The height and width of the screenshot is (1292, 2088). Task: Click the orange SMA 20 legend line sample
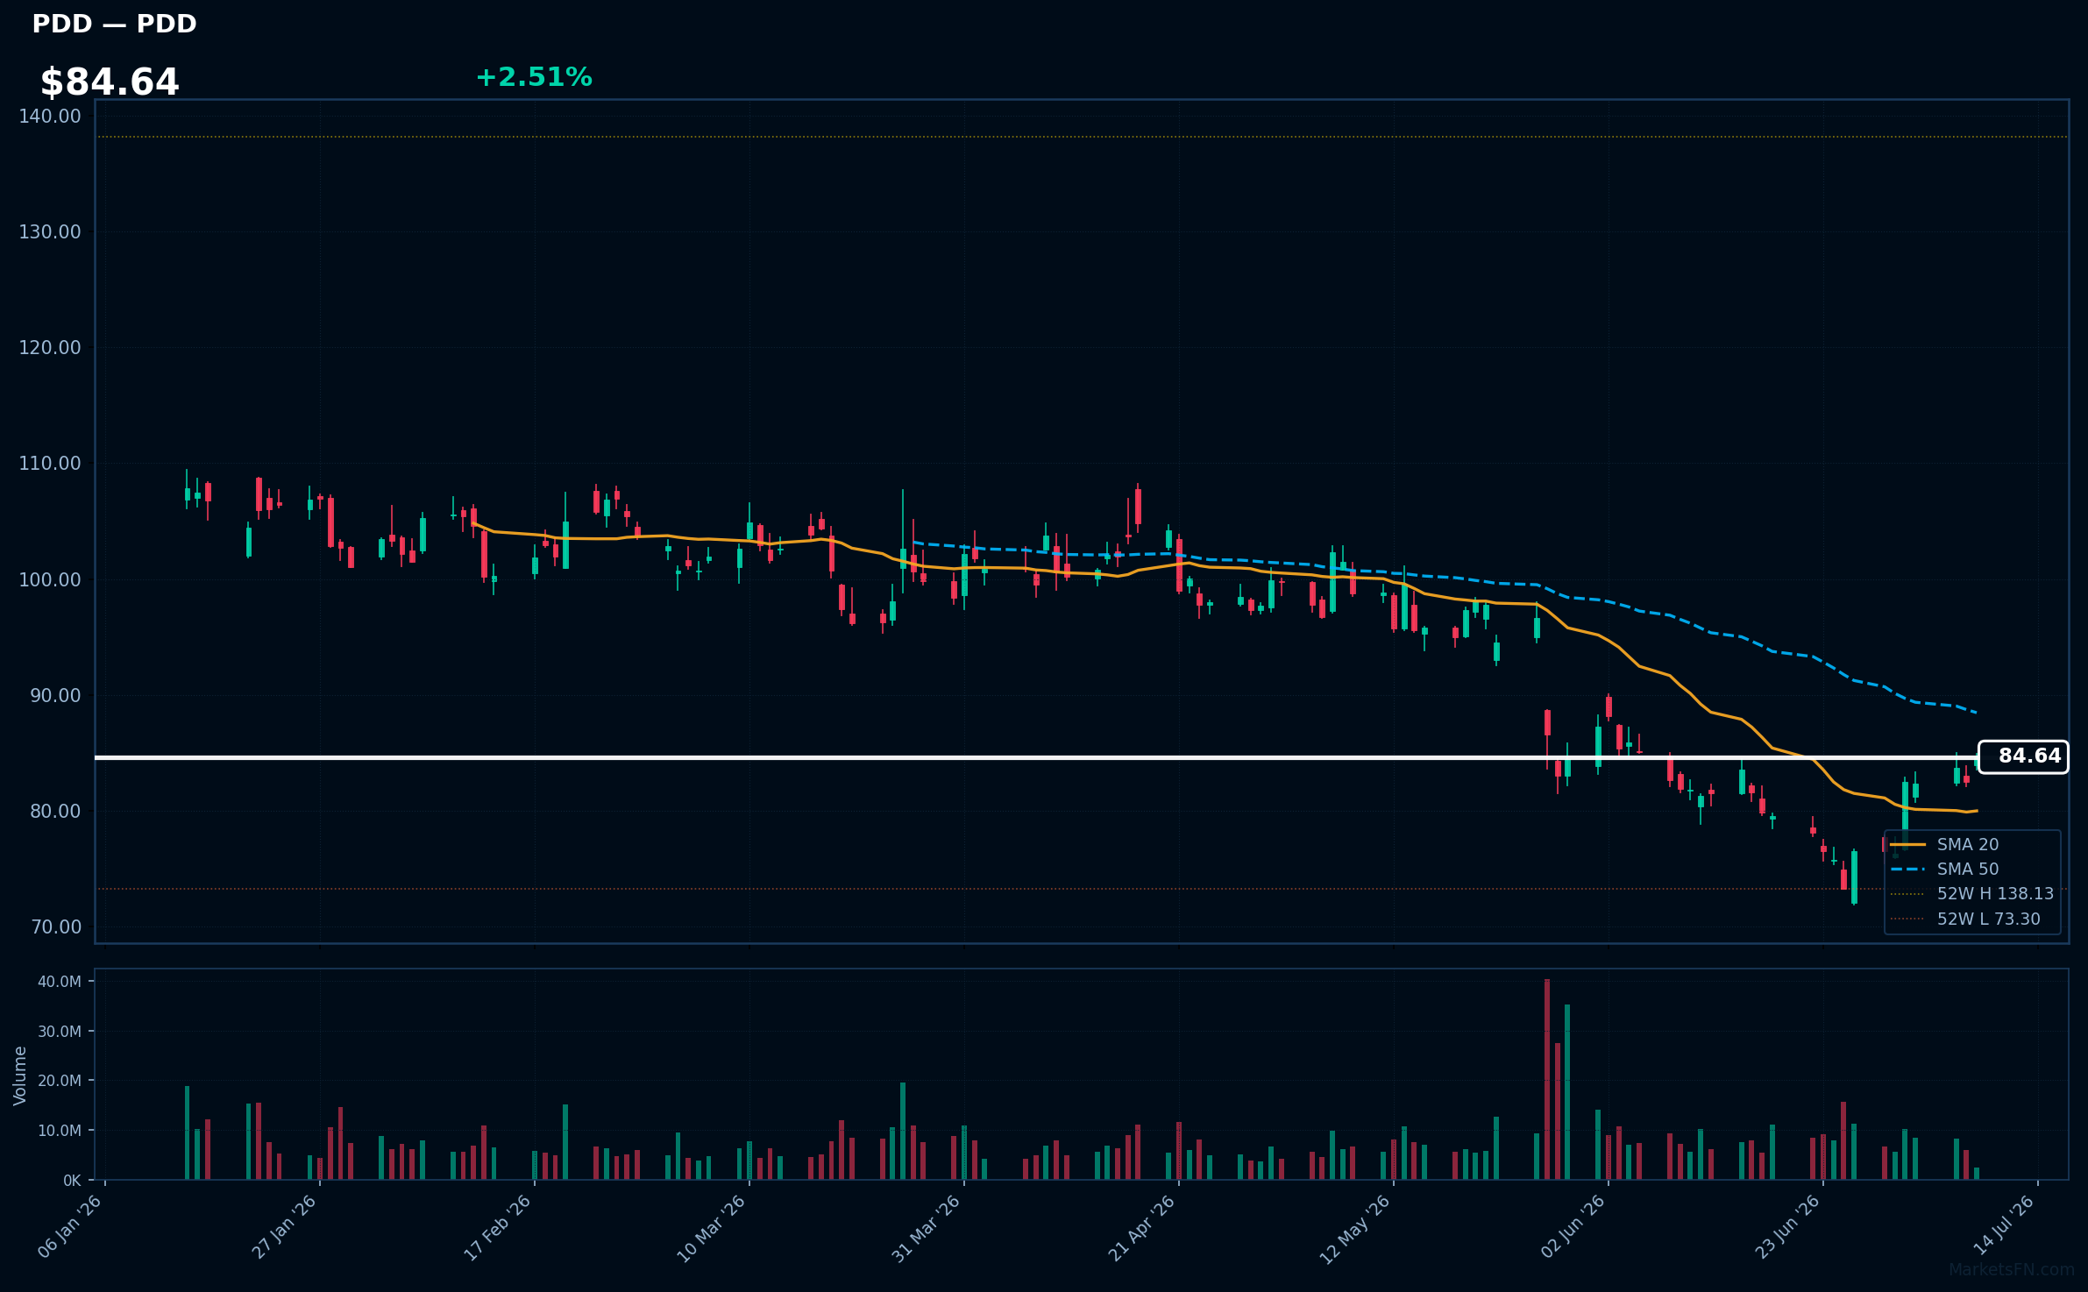1907,844
